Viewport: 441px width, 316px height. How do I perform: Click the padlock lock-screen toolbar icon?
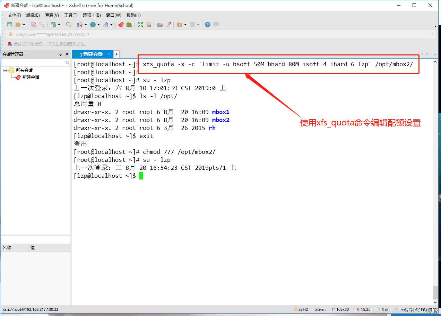[149, 25]
